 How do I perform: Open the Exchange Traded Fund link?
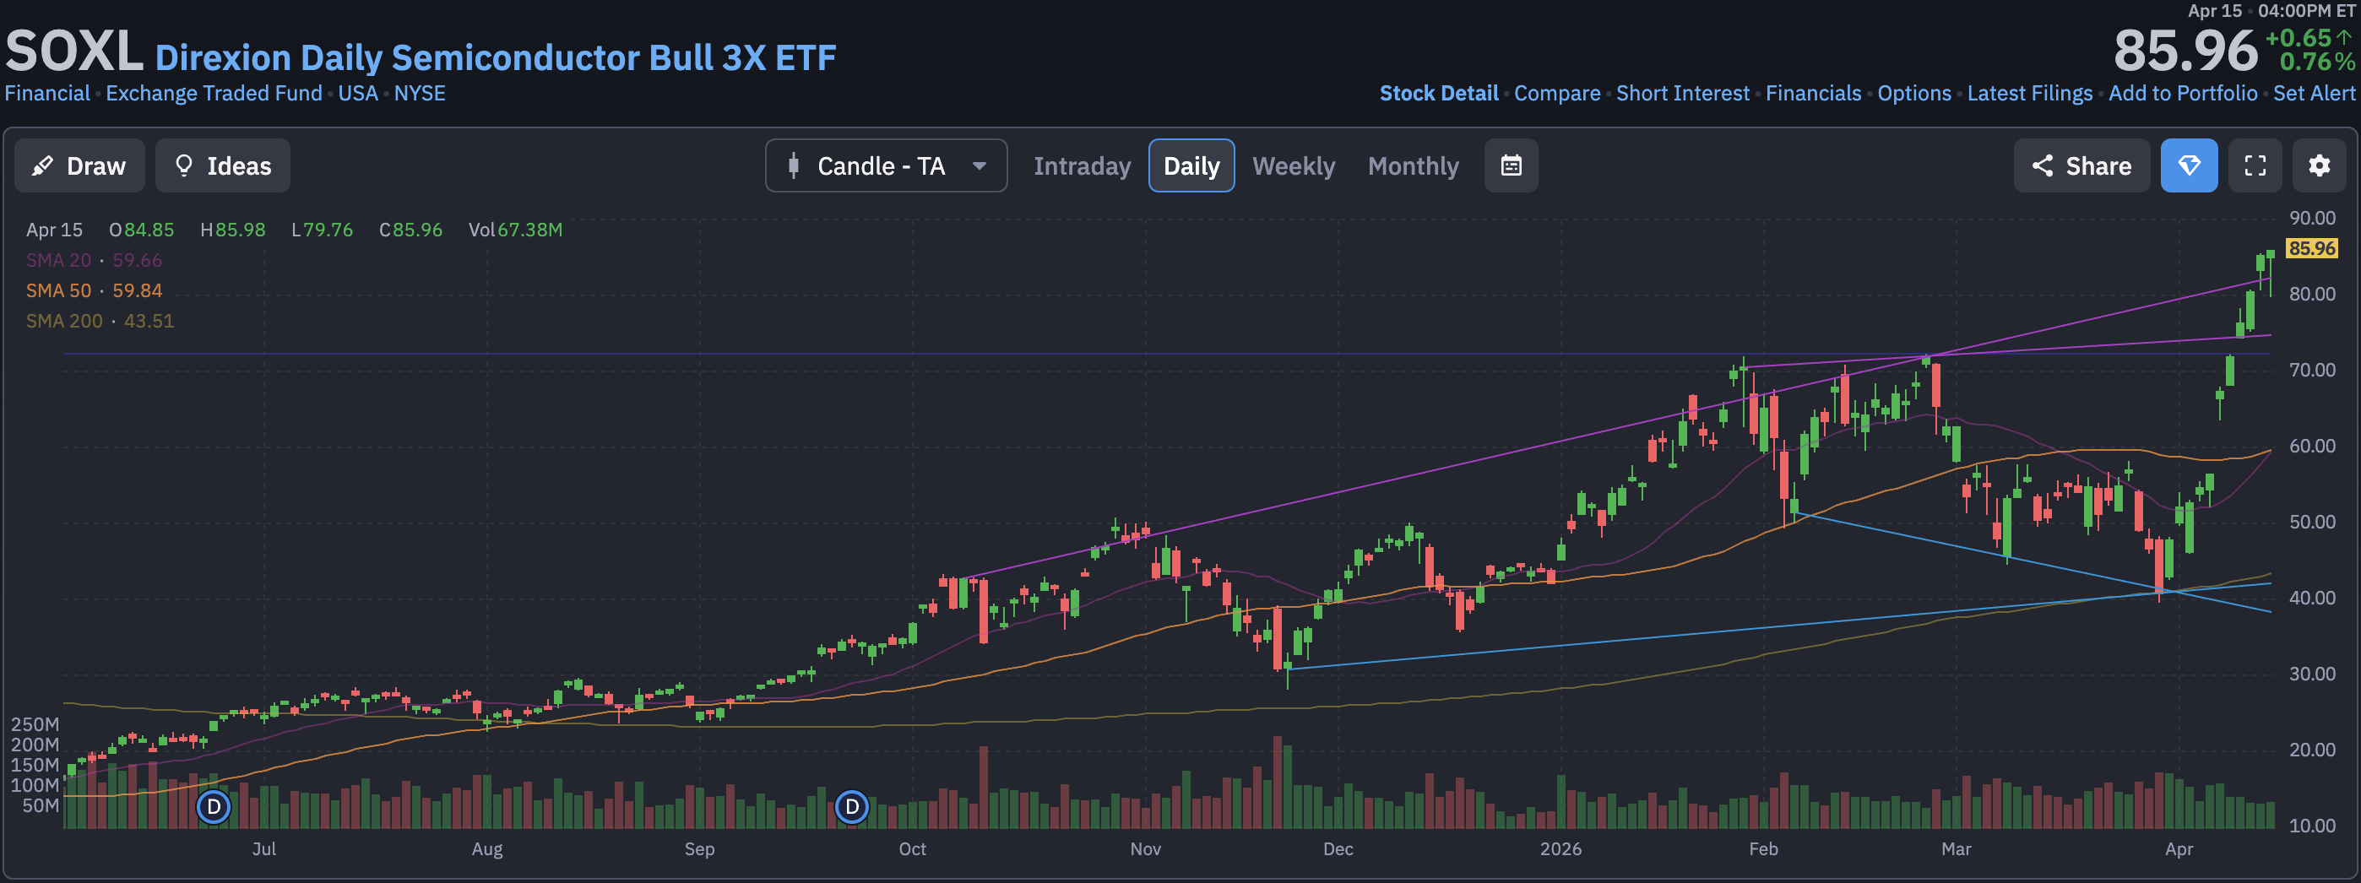click(214, 94)
